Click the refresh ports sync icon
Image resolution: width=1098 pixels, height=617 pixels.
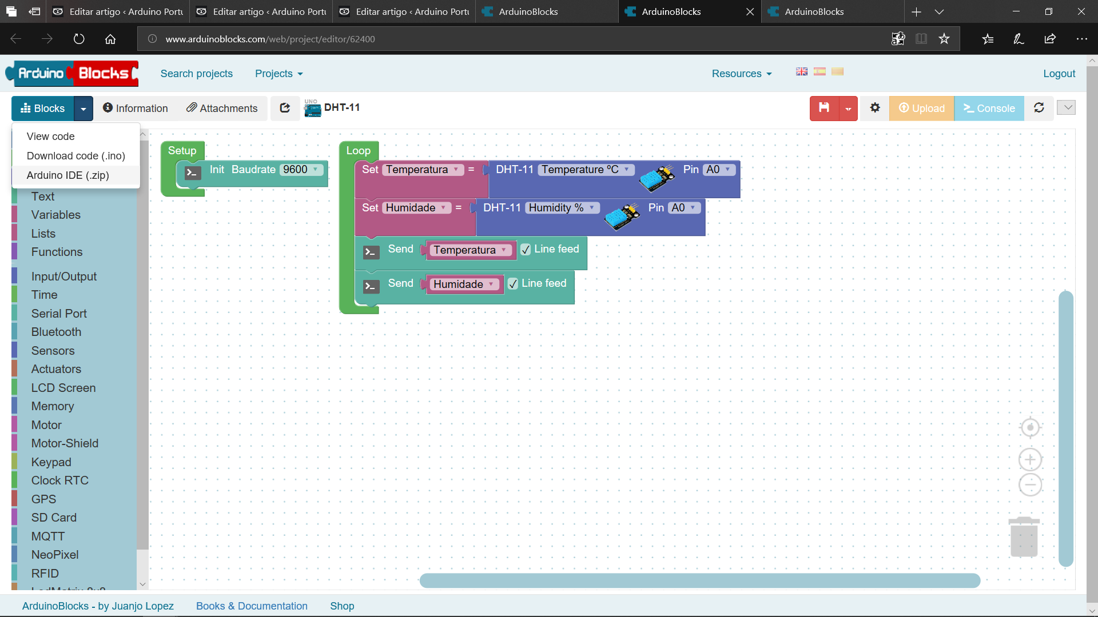pyautogui.click(x=1039, y=108)
